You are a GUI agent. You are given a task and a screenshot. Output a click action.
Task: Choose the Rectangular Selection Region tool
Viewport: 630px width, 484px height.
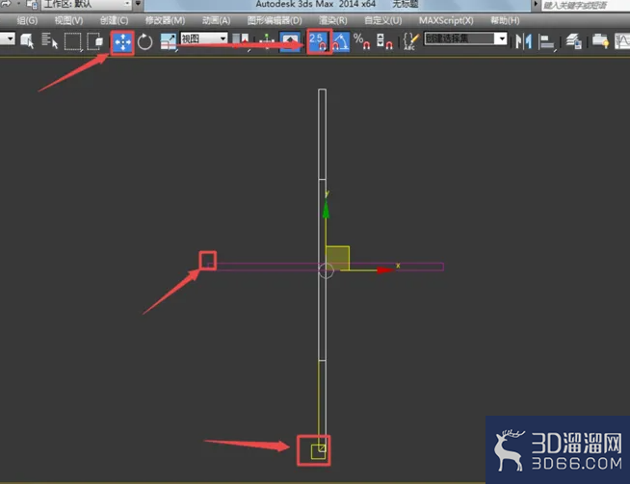[72, 41]
